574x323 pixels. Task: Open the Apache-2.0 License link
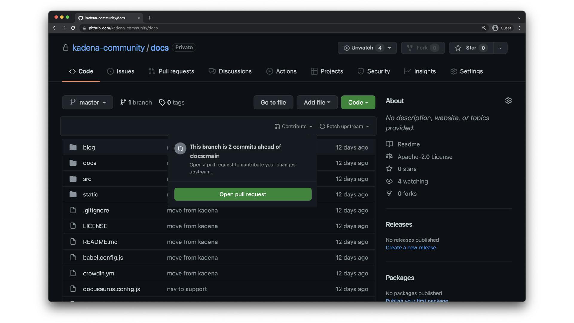(419, 157)
